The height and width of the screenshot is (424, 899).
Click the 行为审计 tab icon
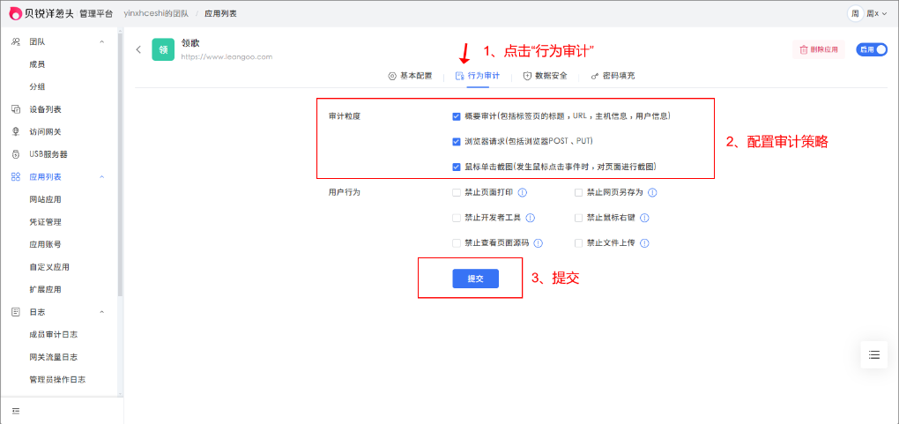click(459, 76)
